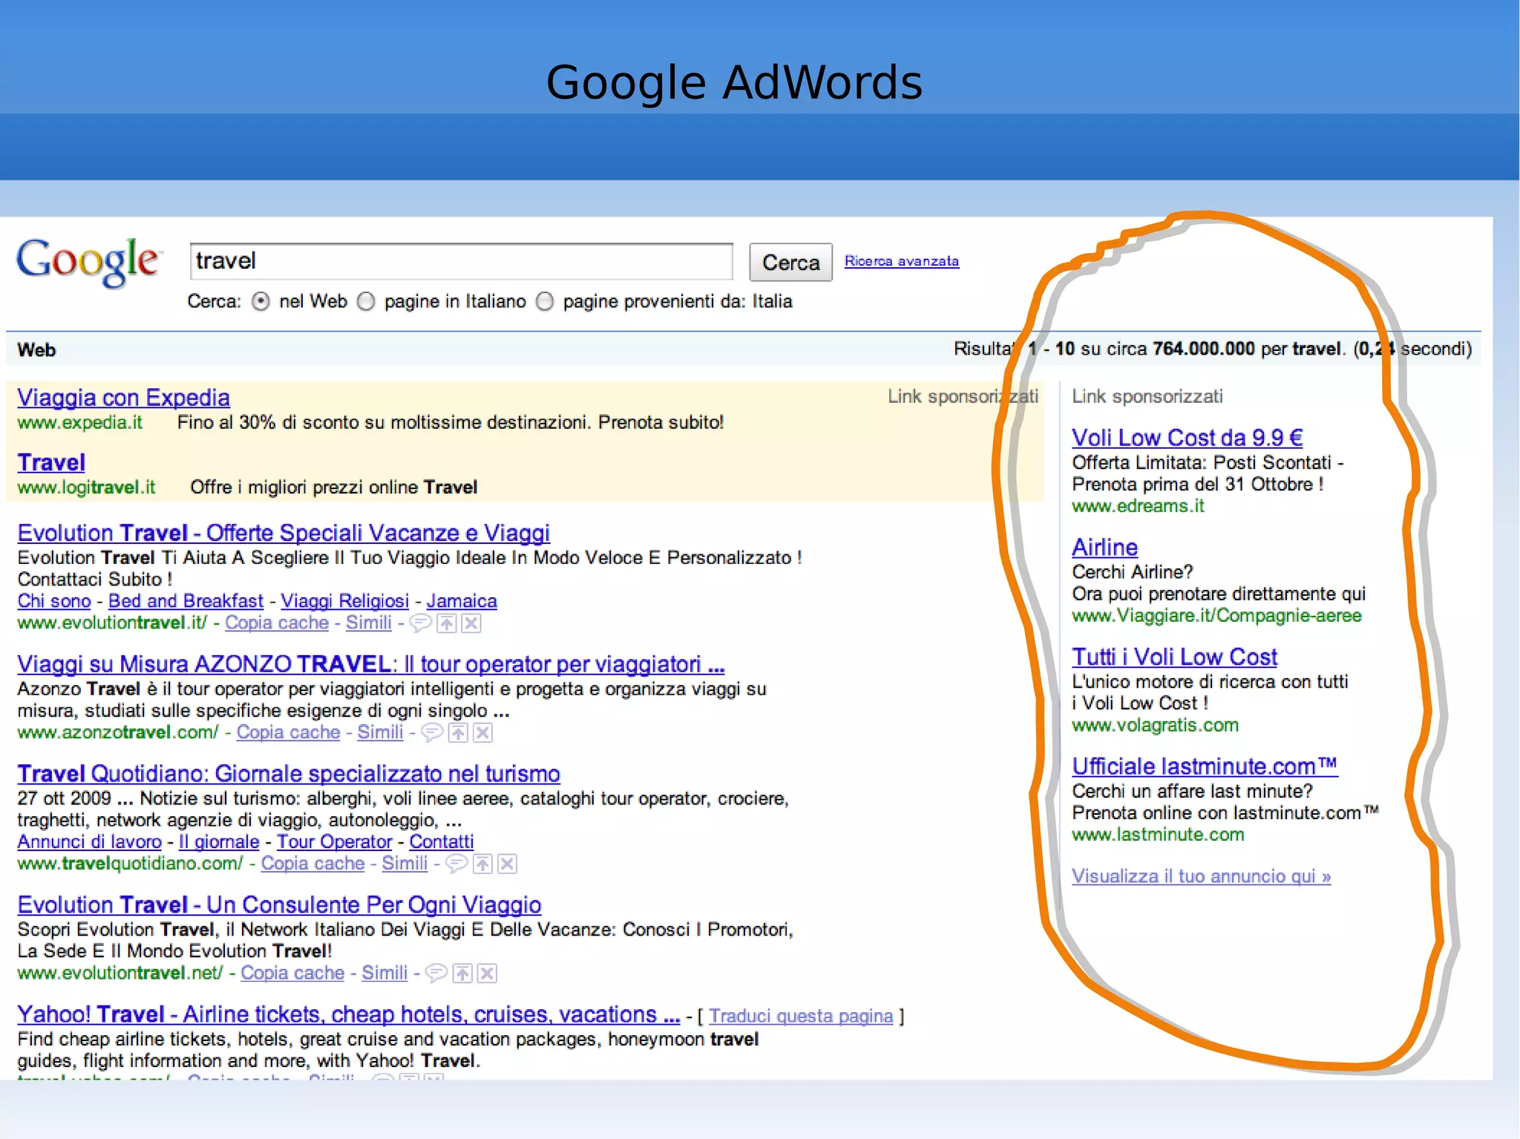Remove the azonzotravel.com result with X icon
The height and width of the screenshot is (1139, 1520).
(483, 733)
